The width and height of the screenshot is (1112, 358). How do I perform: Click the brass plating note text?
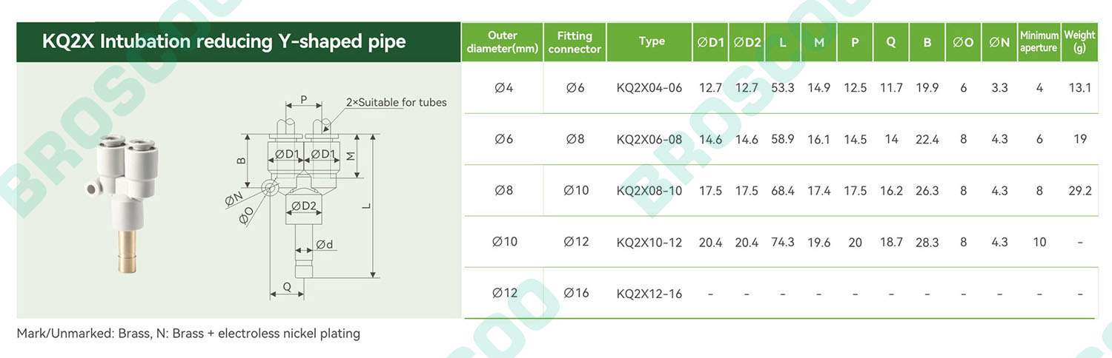click(188, 334)
